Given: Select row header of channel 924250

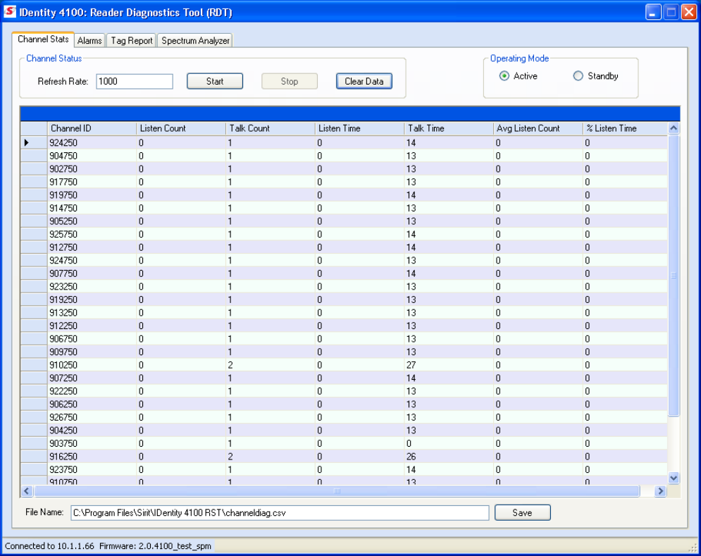Looking at the screenshot, I should (x=34, y=142).
